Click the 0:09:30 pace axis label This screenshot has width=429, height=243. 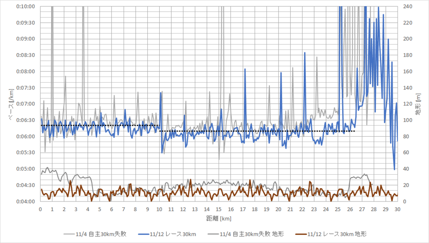26,23
